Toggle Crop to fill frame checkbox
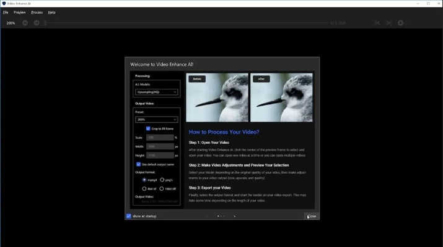Screen dimensions: 443x247 pyautogui.click(x=148, y=128)
